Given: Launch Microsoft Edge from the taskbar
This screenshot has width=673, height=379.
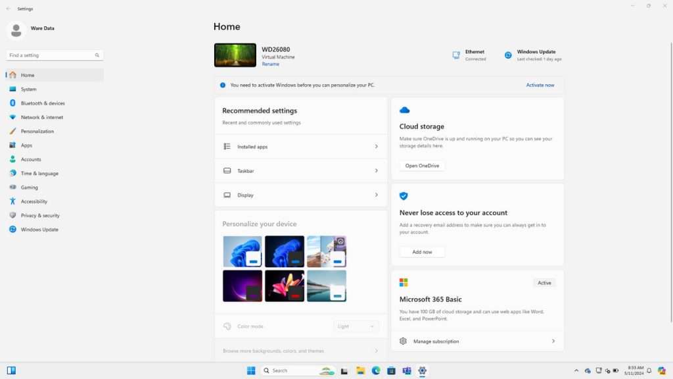Looking at the screenshot, I should [376, 370].
